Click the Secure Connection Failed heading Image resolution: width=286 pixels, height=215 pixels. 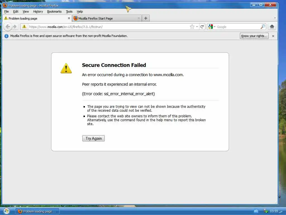pos(114,65)
